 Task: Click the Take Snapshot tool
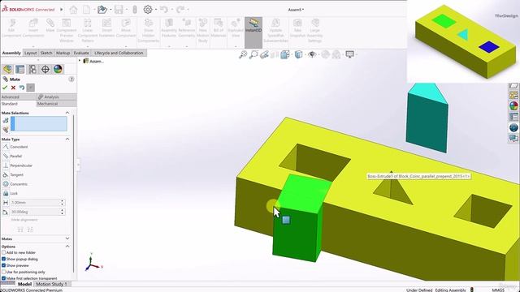pyautogui.click(x=297, y=28)
